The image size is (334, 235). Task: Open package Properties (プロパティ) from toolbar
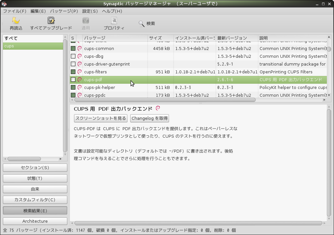tap(114, 20)
